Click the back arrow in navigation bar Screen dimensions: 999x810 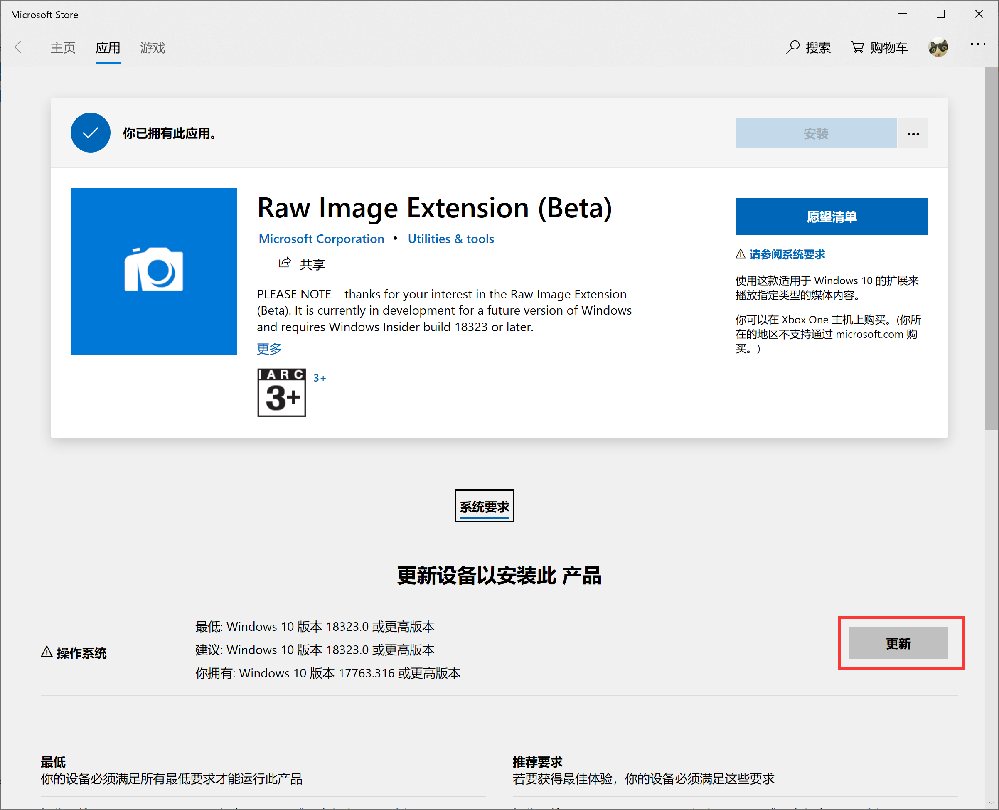(x=21, y=47)
